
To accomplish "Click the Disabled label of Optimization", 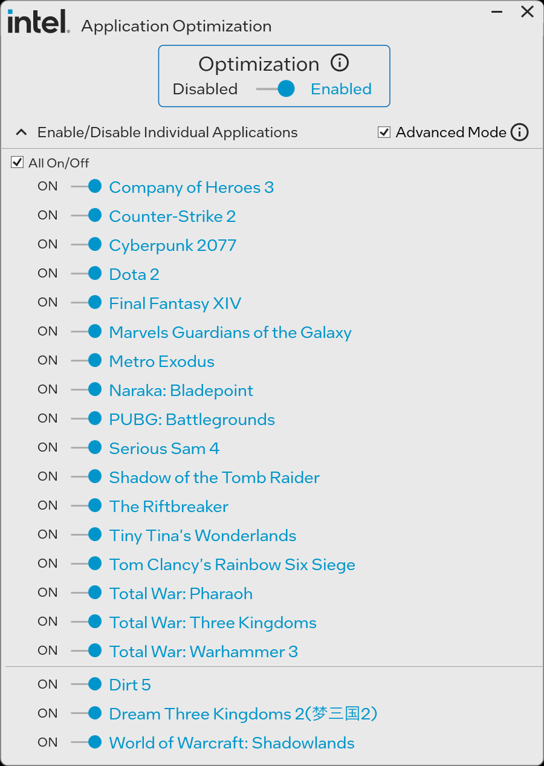I will click(x=205, y=89).
